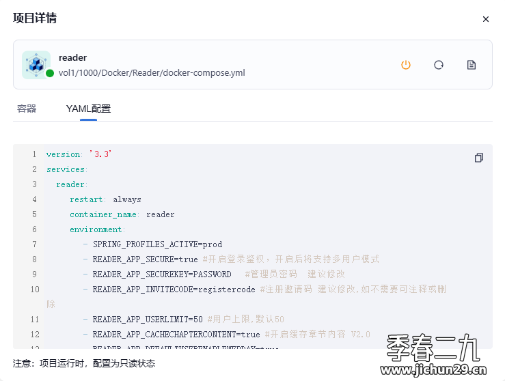Switch to the 容器 tab
The image size is (505, 381).
point(27,109)
